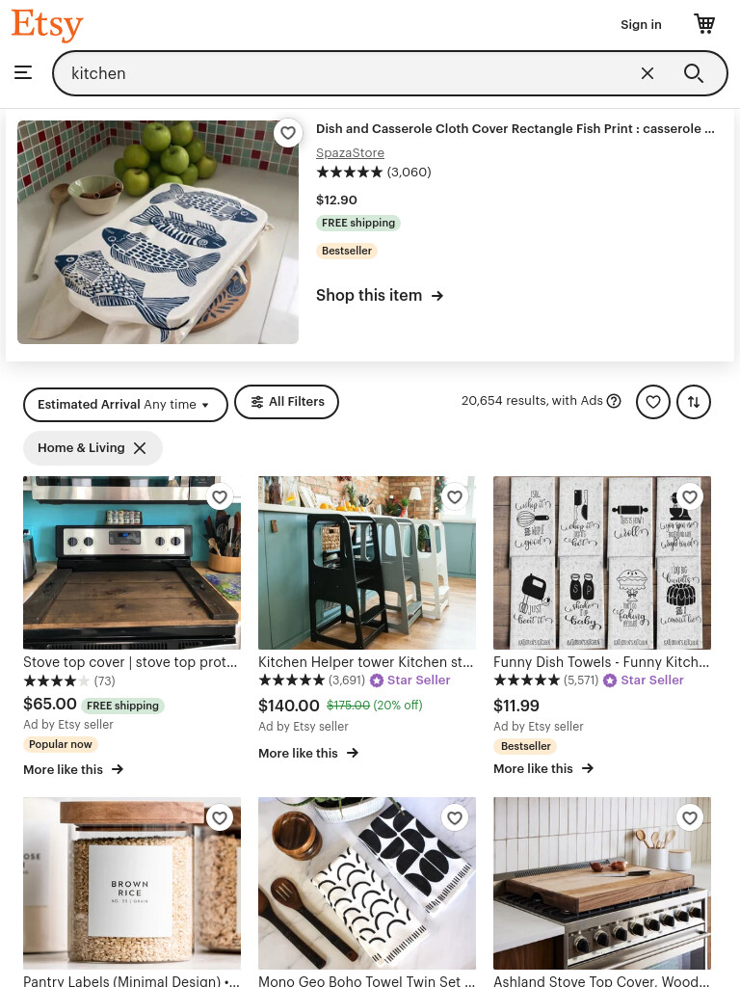Screen dimensions: 740x987
Task: Open the shopping cart icon
Action: (x=704, y=24)
